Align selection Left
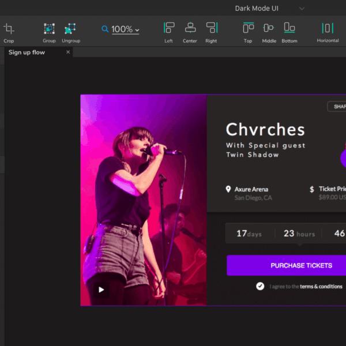 click(x=169, y=28)
